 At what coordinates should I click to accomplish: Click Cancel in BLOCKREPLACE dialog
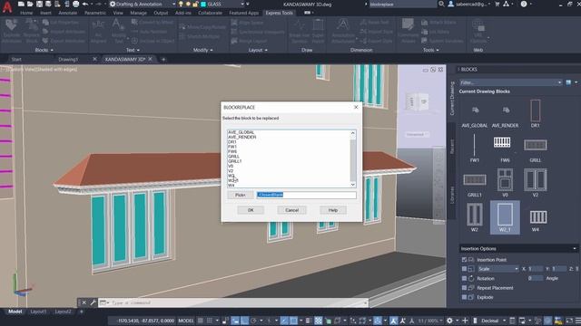click(x=292, y=210)
